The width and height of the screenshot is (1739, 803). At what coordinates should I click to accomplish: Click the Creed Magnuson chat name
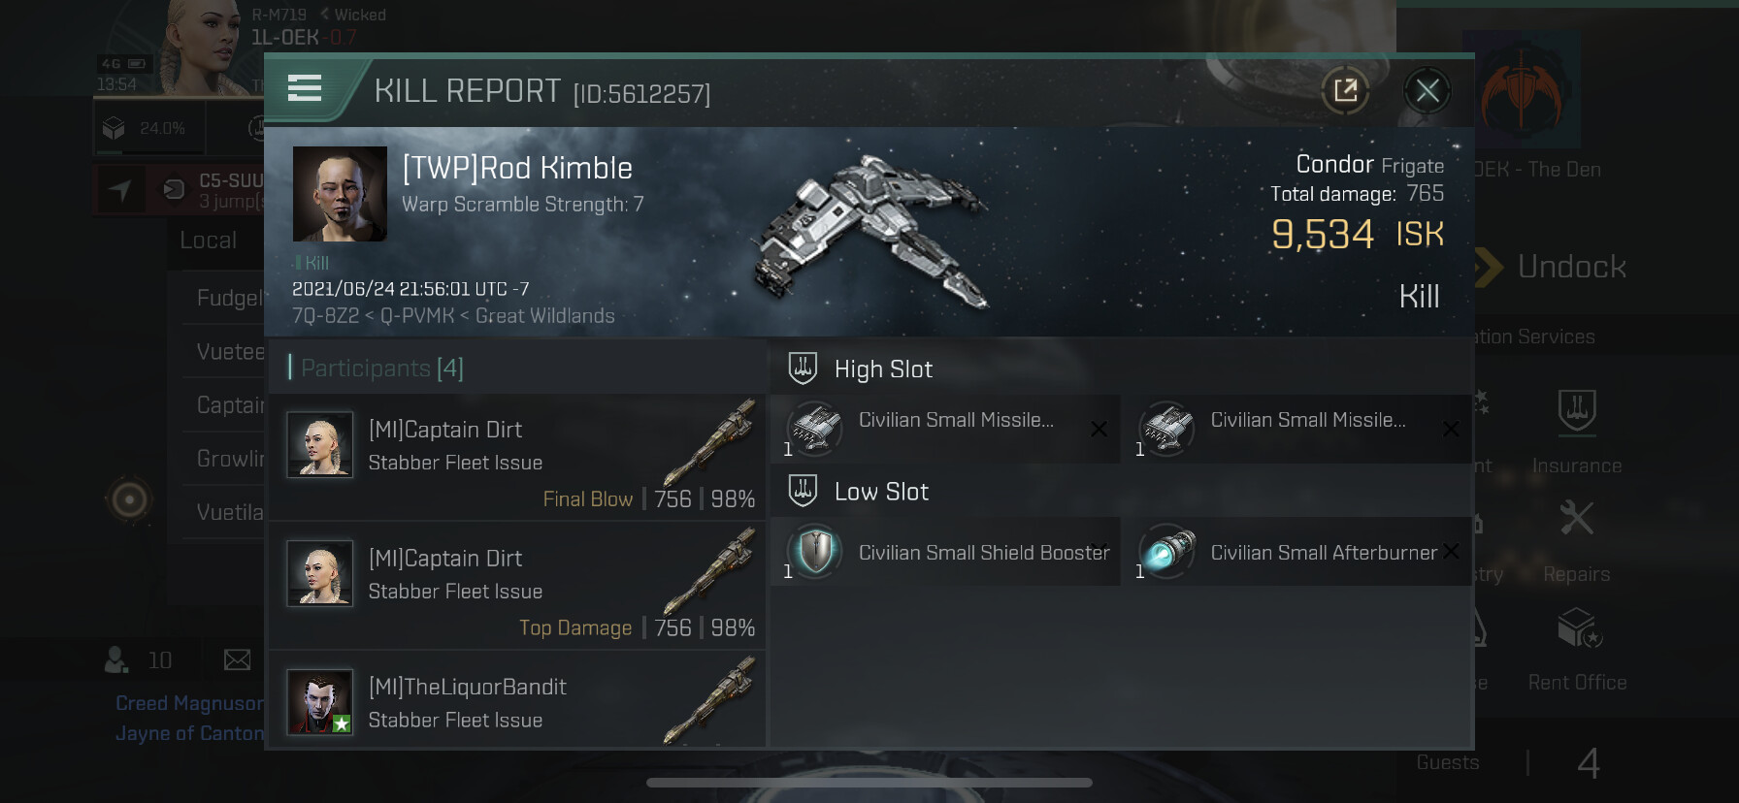[x=189, y=703]
